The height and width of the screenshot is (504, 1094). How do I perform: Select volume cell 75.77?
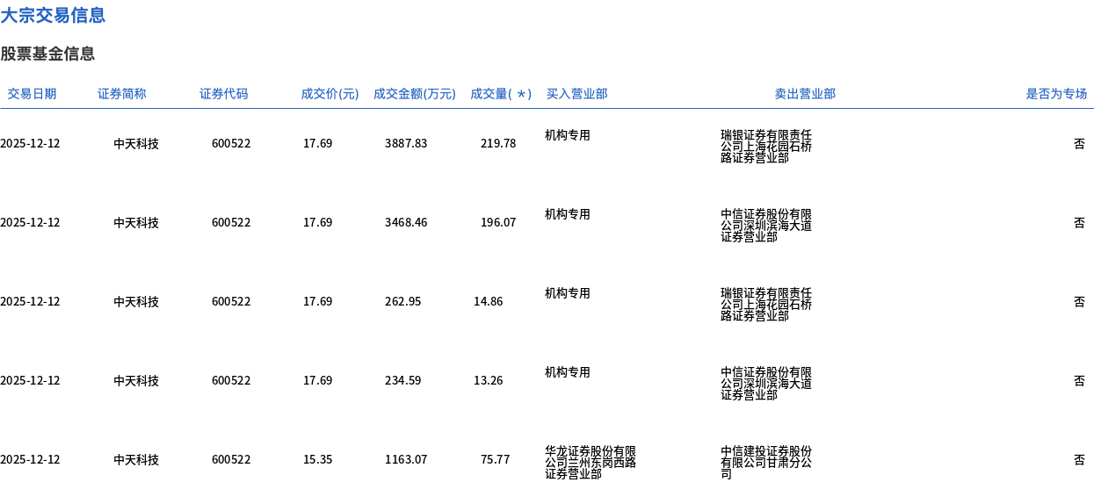[x=495, y=459]
